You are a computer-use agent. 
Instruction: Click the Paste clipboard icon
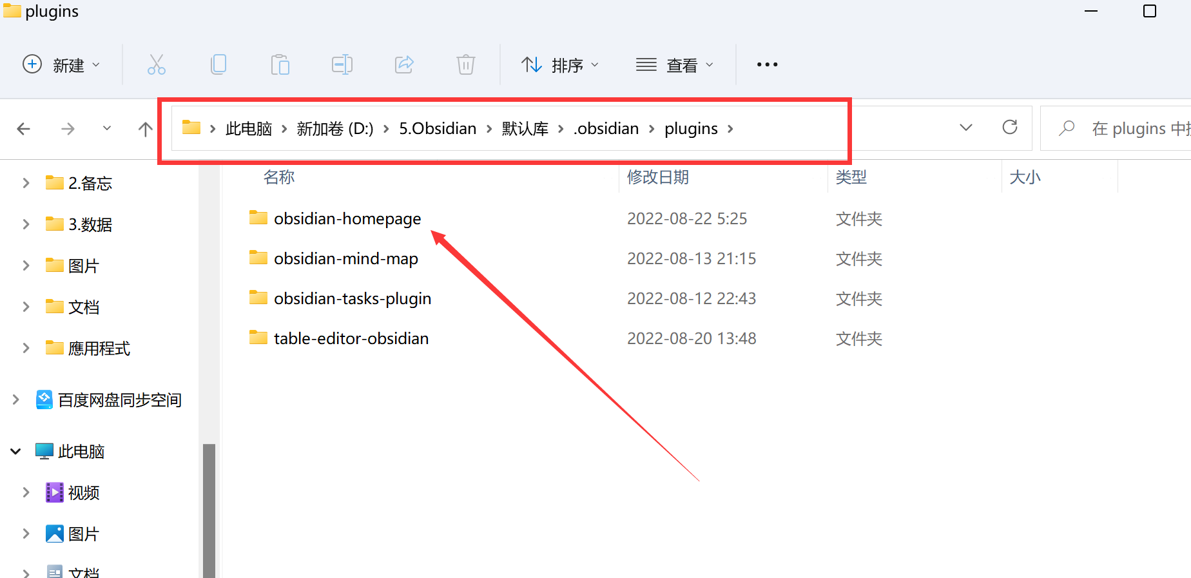click(280, 64)
